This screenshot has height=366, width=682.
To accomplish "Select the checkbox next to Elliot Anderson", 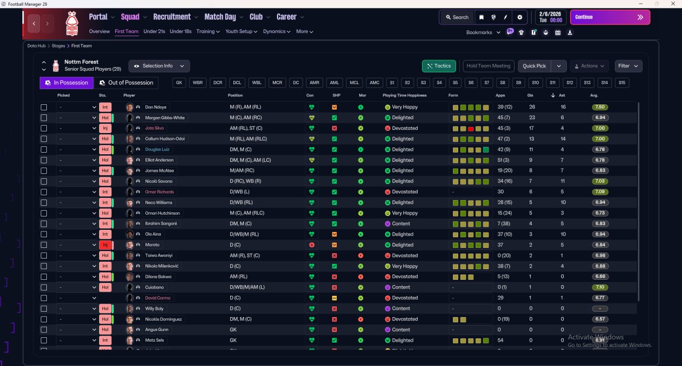I will click(44, 160).
